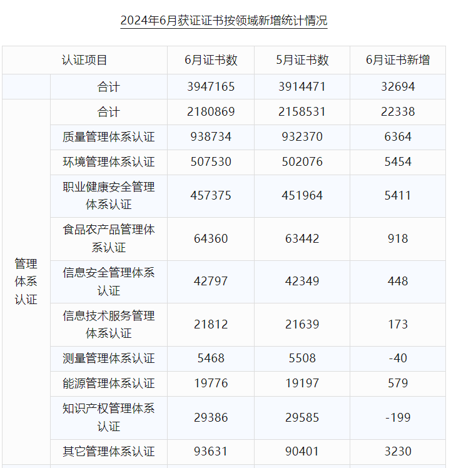
Task: Select the '6月证书新增' column header
Action: (x=398, y=60)
